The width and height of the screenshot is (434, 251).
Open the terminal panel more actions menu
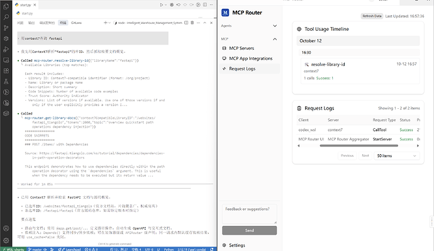[x=199, y=23]
